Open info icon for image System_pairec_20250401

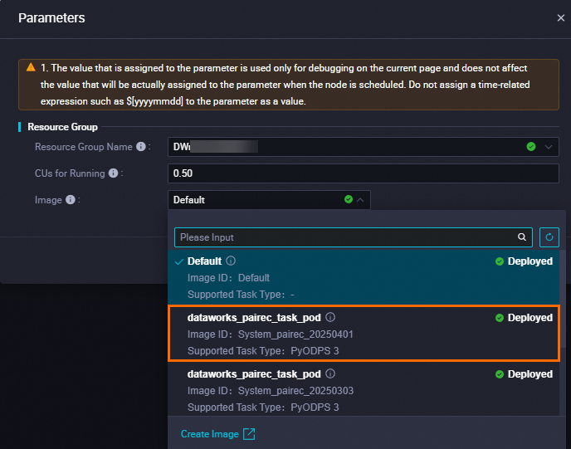click(x=330, y=317)
